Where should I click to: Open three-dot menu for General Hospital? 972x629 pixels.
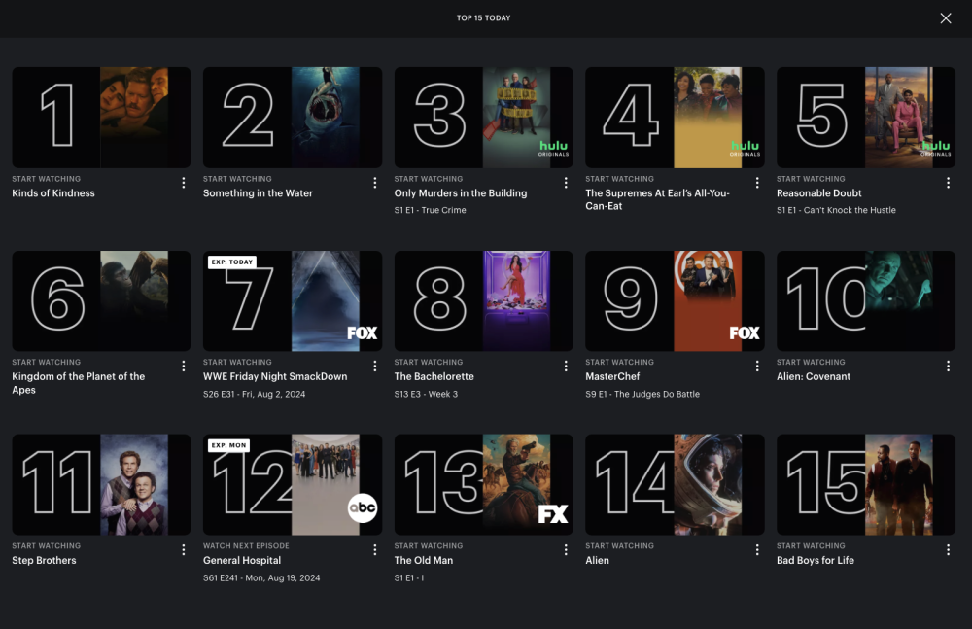tap(374, 549)
